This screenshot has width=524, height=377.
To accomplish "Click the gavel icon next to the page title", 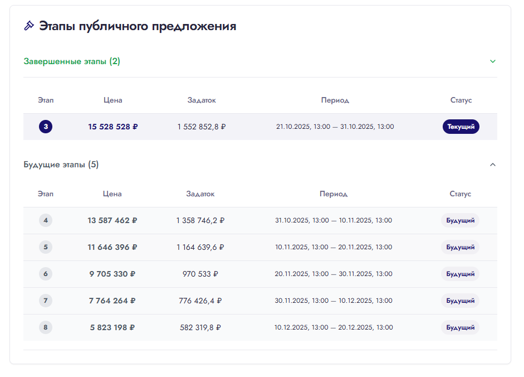I will pos(29,25).
